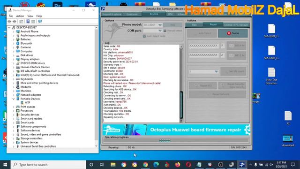Click the Device Manager tree scrollbar

[96, 86]
